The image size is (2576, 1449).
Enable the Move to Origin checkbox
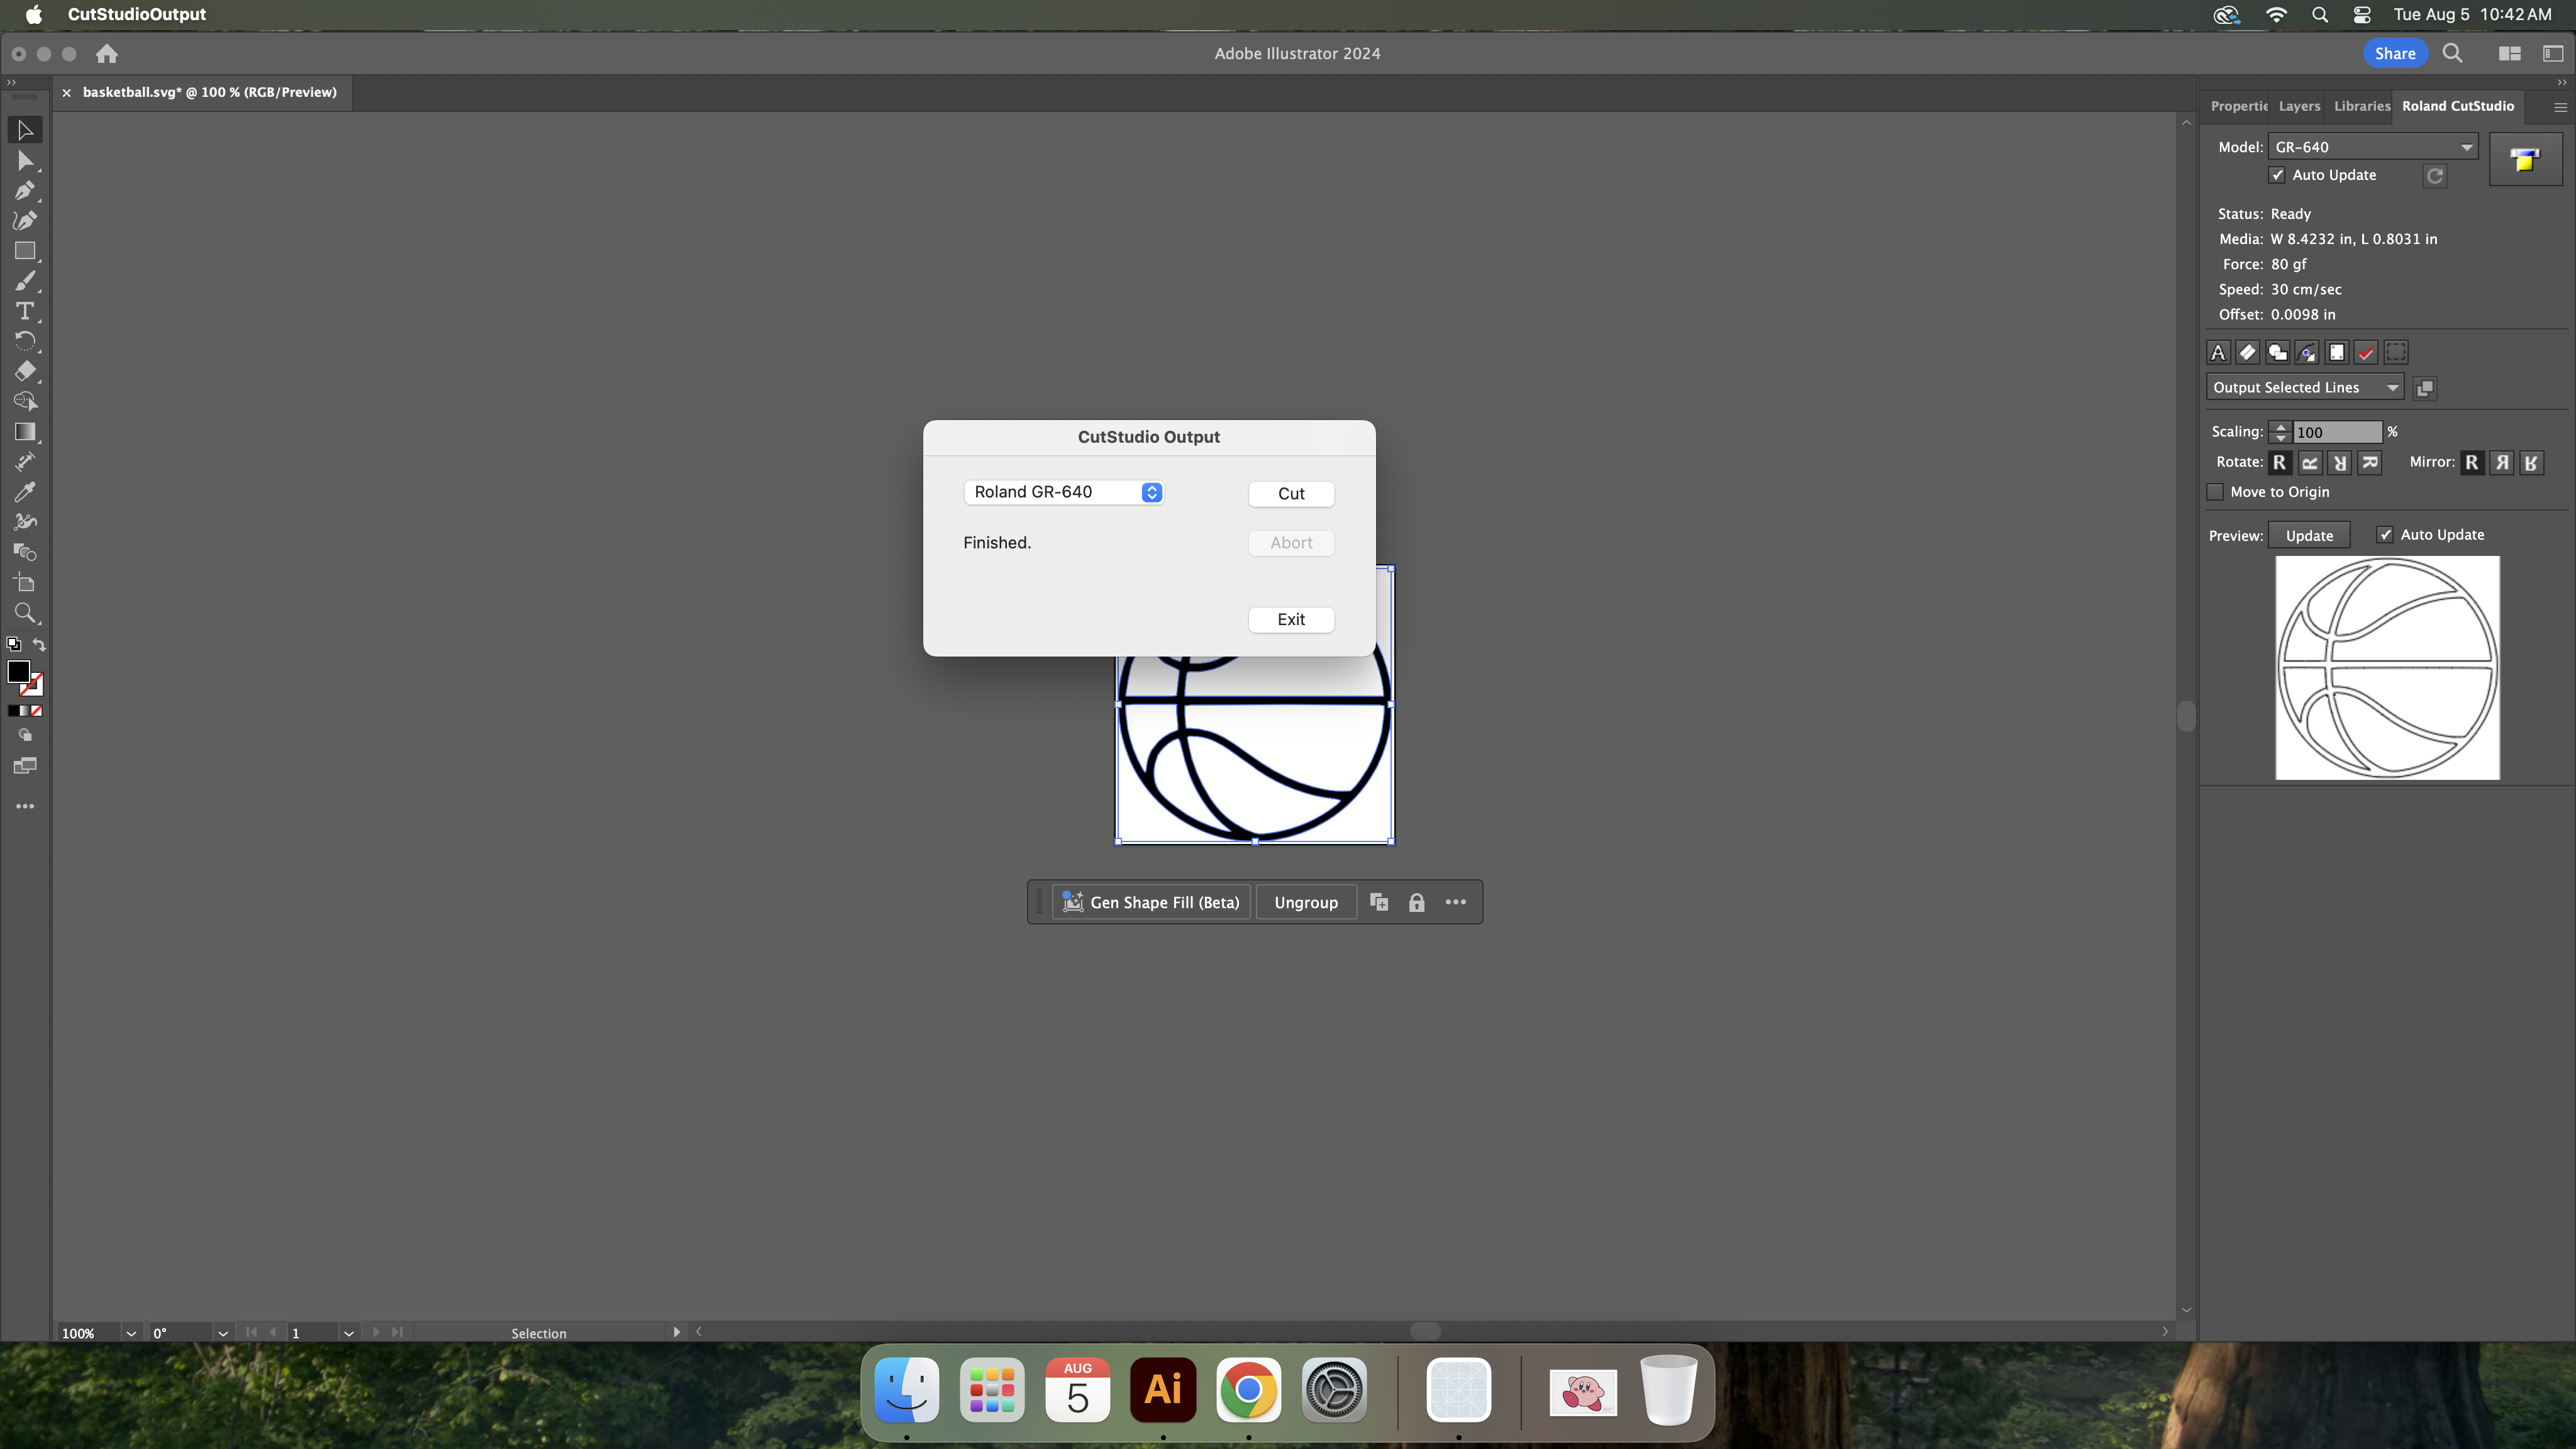(x=2215, y=492)
